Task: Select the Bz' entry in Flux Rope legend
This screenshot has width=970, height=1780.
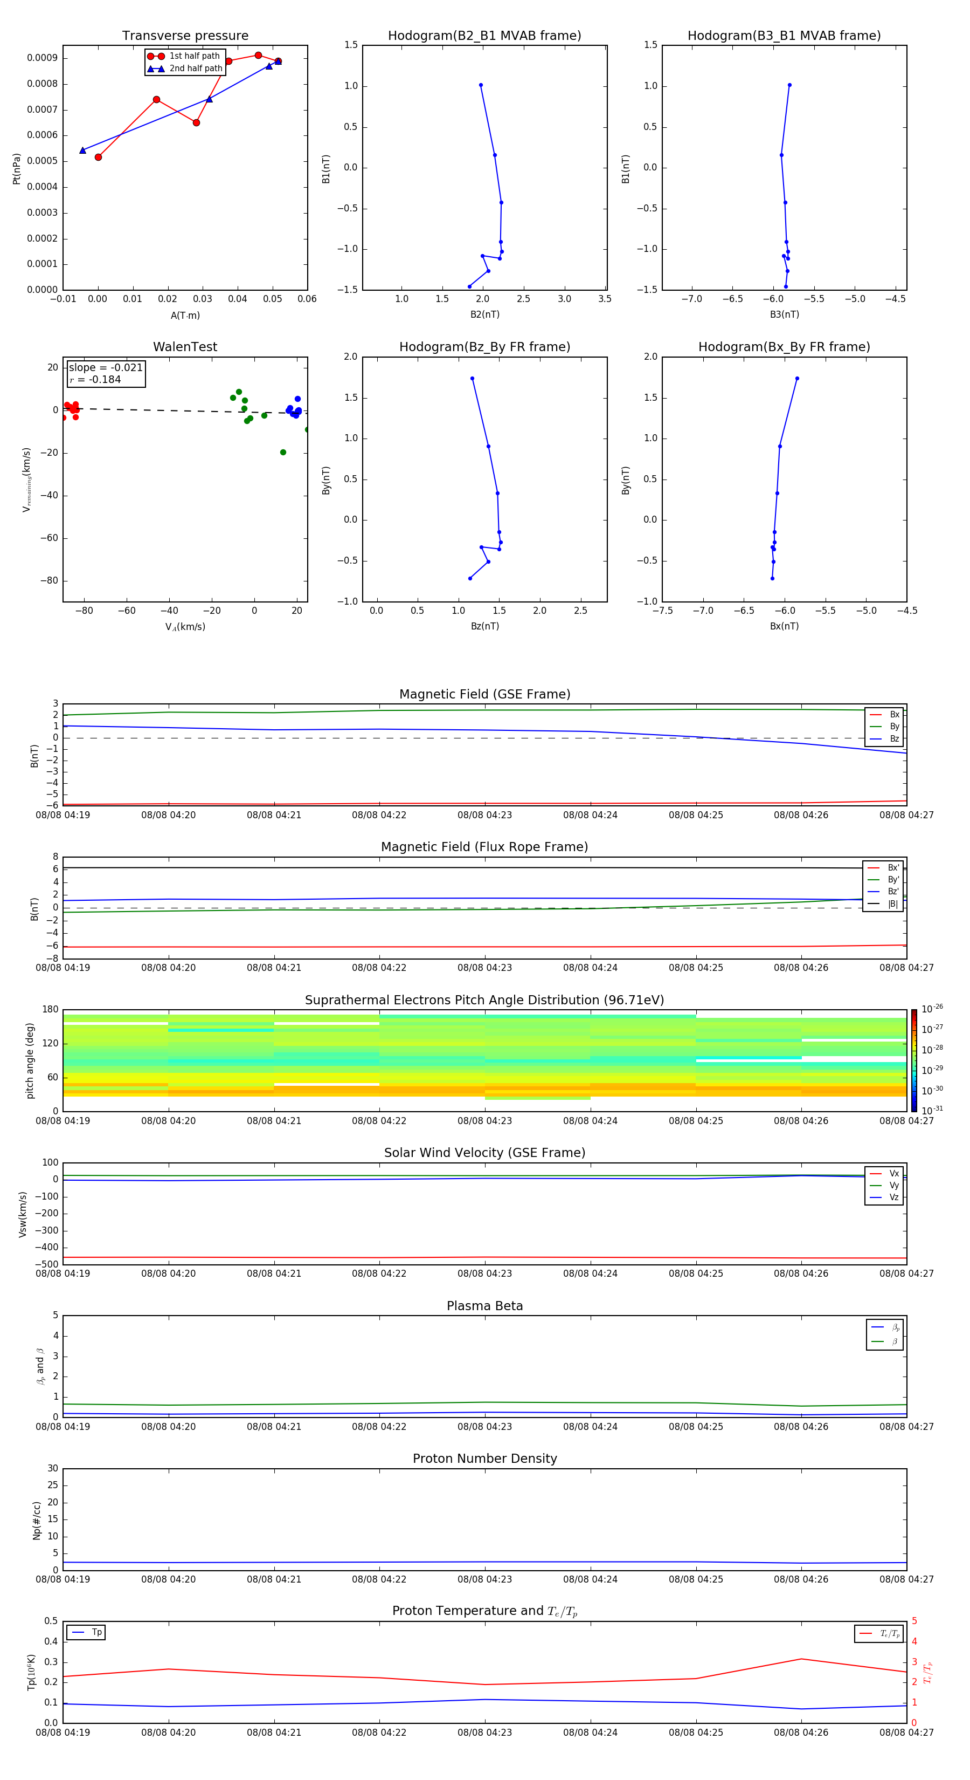Action: coord(884,892)
